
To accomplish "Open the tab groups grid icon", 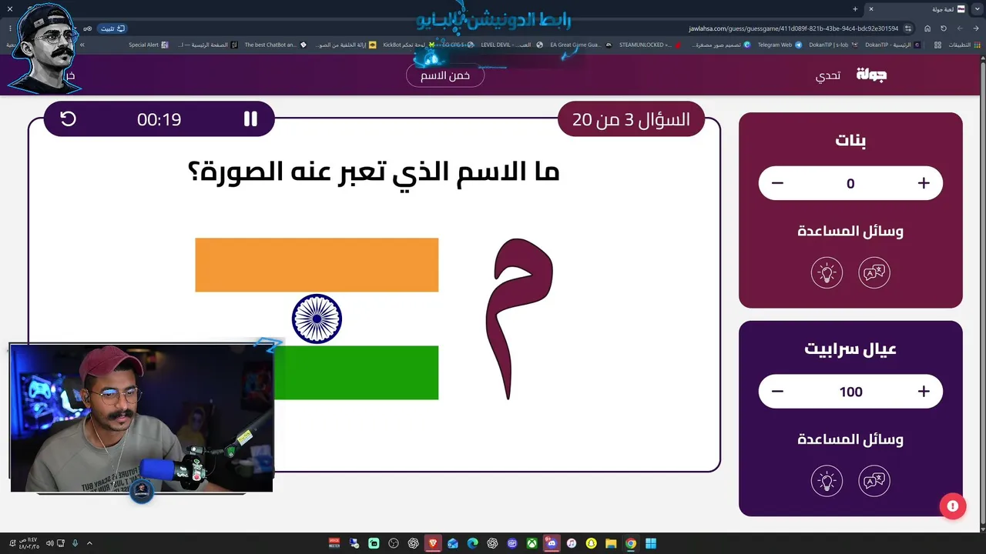I will (937, 45).
